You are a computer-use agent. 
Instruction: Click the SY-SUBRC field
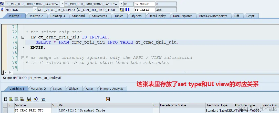tap(144, 4)
